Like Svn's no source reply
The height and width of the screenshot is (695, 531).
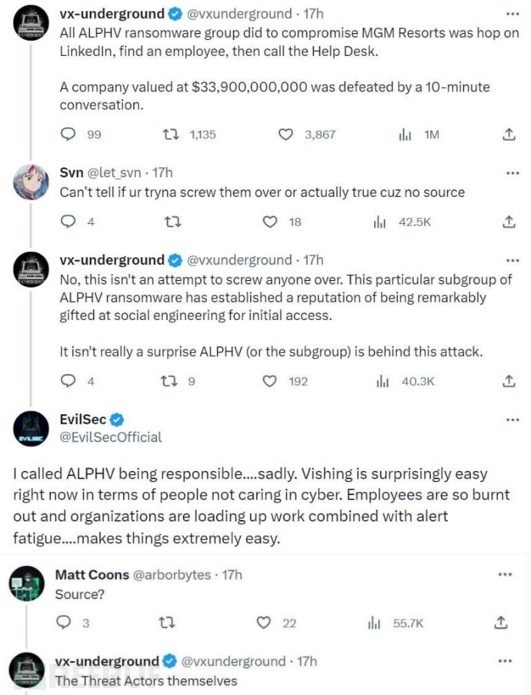[x=270, y=222]
